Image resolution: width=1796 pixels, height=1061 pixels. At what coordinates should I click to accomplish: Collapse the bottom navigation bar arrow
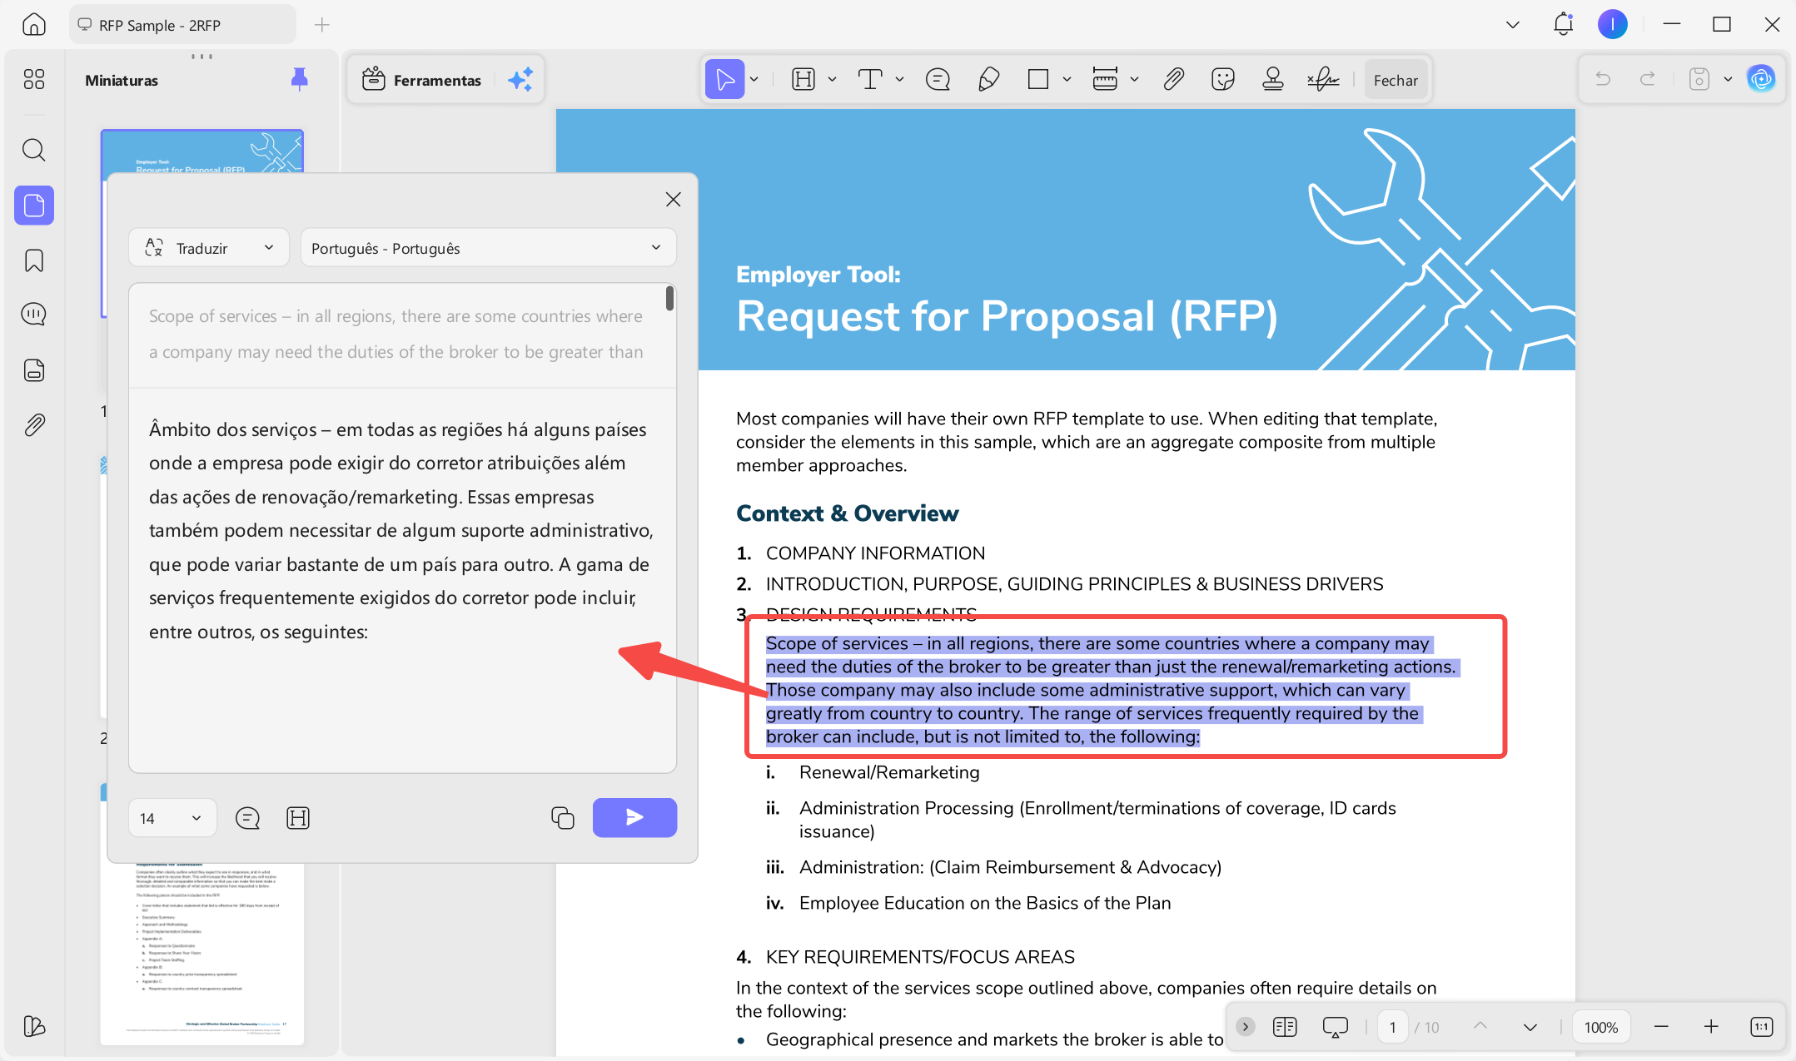(x=1246, y=1026)
